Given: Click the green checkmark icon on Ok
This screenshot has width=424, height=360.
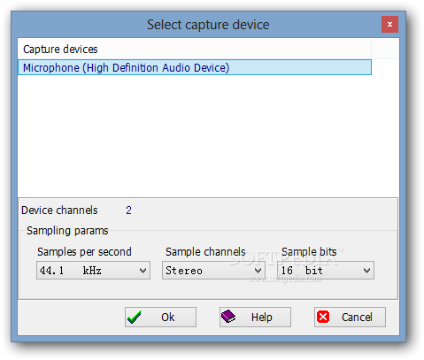Looking at the screenshot, I should click(x=135, y=318).
